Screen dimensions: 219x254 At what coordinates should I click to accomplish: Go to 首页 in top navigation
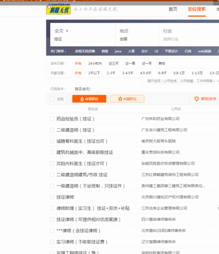point(173,9)
